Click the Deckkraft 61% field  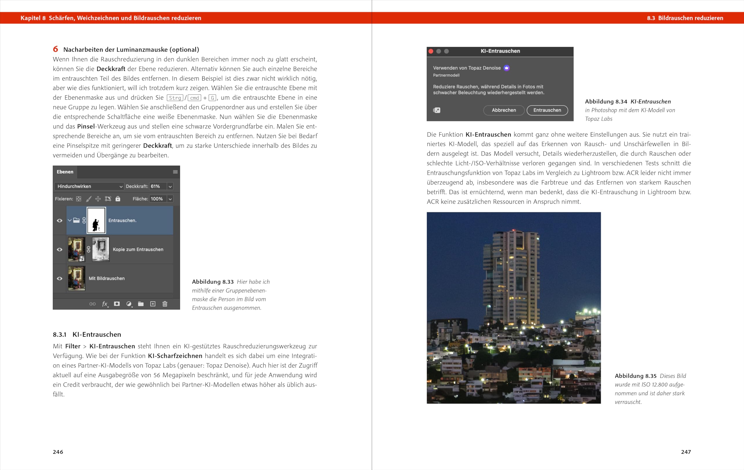click(158, 186)
